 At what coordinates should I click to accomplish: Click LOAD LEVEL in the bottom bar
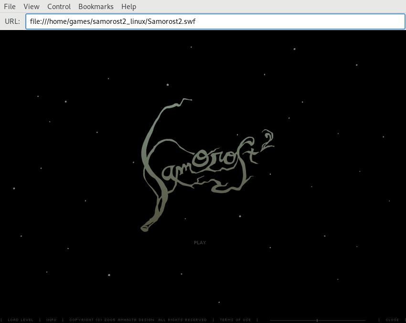pos(21,320)
